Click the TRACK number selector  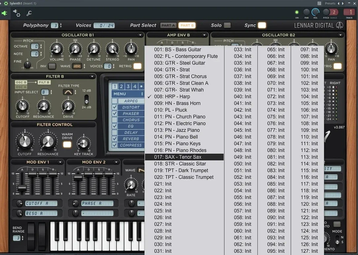coord(349,12)
